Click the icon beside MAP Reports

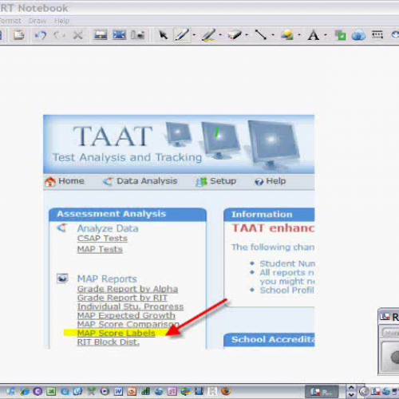[x=62, y=279]
